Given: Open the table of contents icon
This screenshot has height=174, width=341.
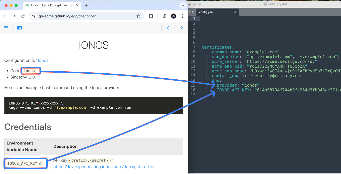Looking at the screenshot, I should [19, 28].
